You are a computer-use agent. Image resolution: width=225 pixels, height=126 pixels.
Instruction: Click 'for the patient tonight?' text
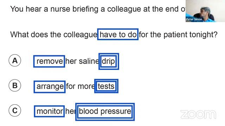pos(178,35)
